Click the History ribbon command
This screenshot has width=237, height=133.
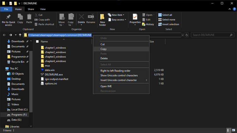pos(148,24)
